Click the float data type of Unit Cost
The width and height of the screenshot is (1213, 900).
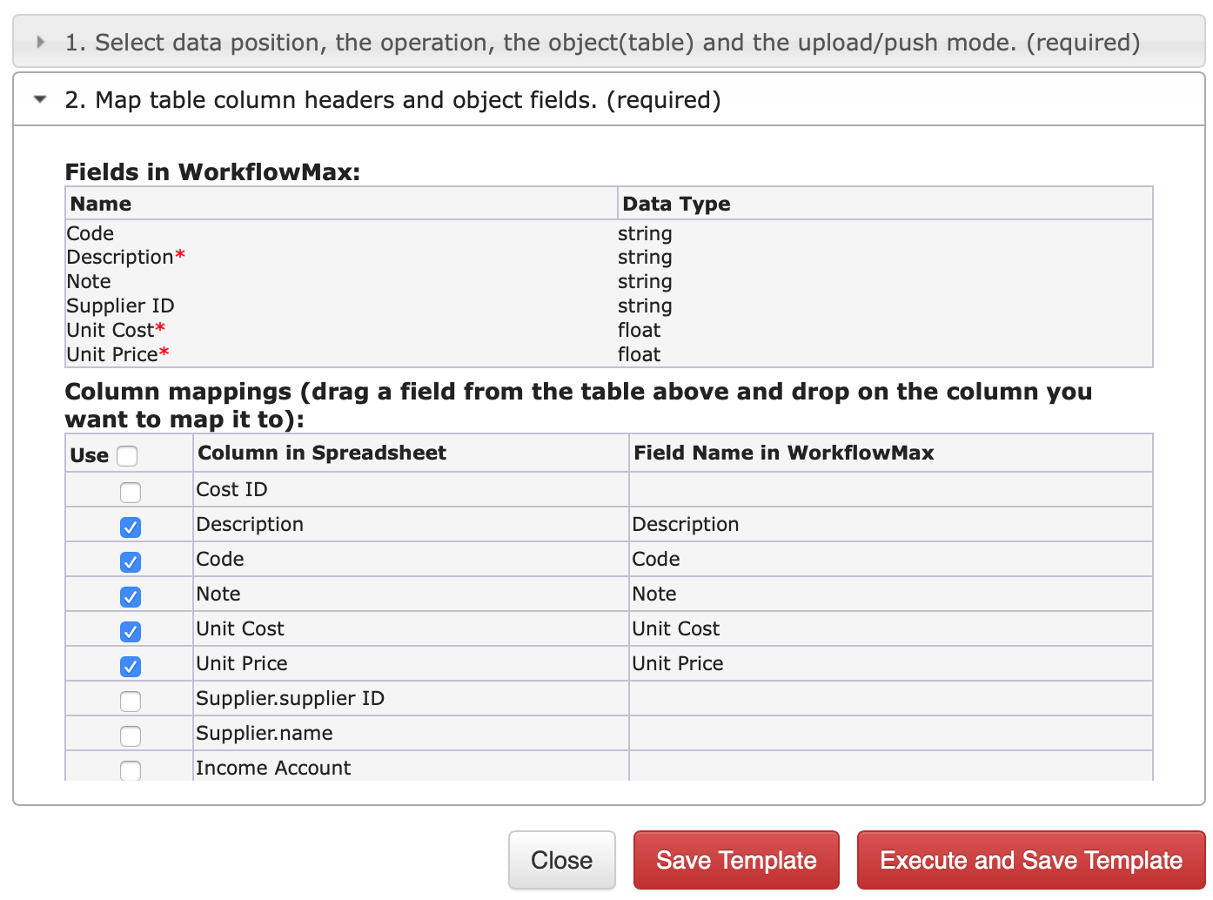coord(639,330)
